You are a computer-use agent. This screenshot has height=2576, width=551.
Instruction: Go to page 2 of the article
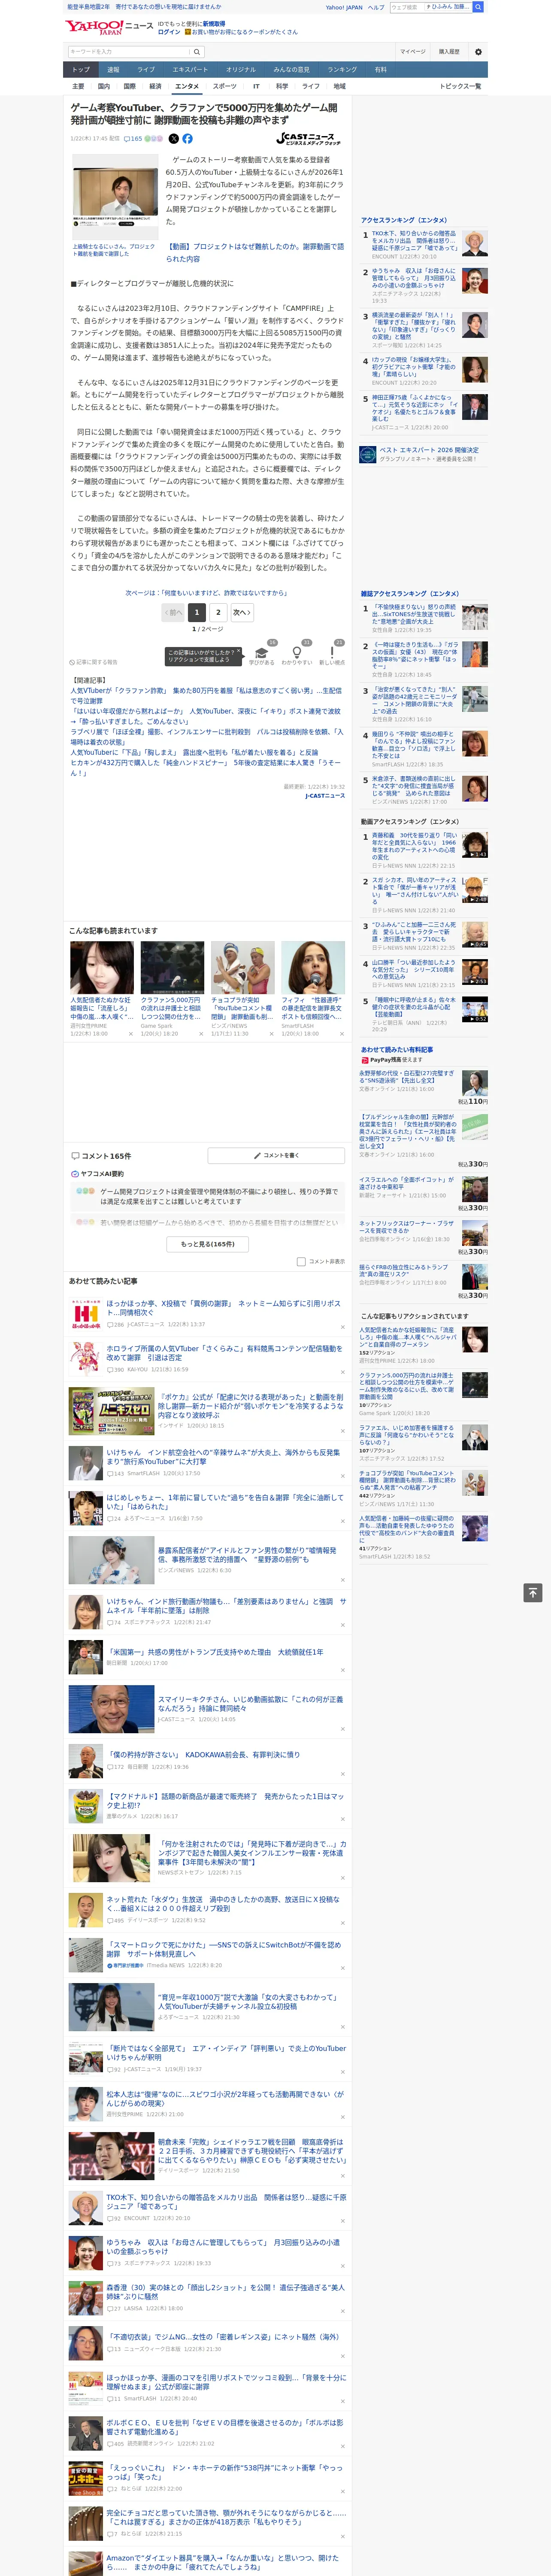(x=218, y=612)
